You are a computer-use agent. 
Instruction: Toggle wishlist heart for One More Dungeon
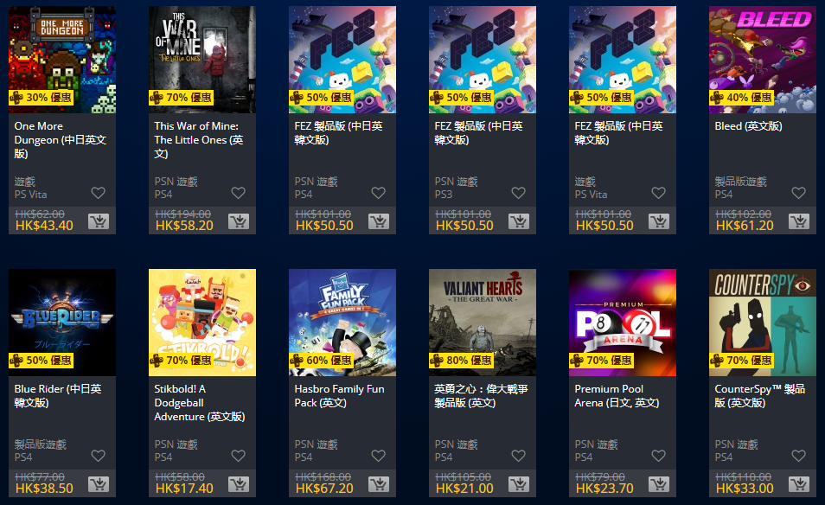coord(99,193)
